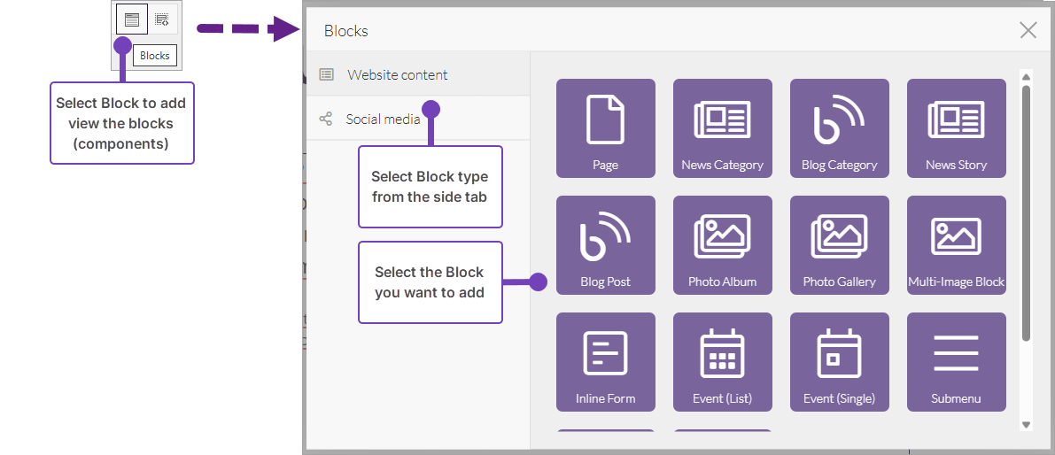Pick the Submenu block
The image size is (1055, 455).
coord(956,361)
